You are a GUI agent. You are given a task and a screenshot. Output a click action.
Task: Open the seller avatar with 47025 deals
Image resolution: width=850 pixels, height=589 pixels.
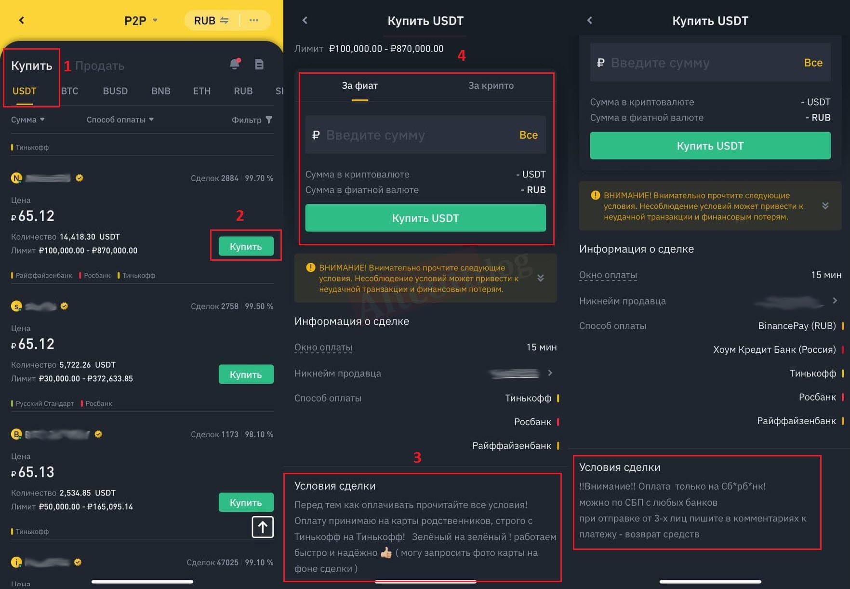pyautogui.click(x=16, y=562)
